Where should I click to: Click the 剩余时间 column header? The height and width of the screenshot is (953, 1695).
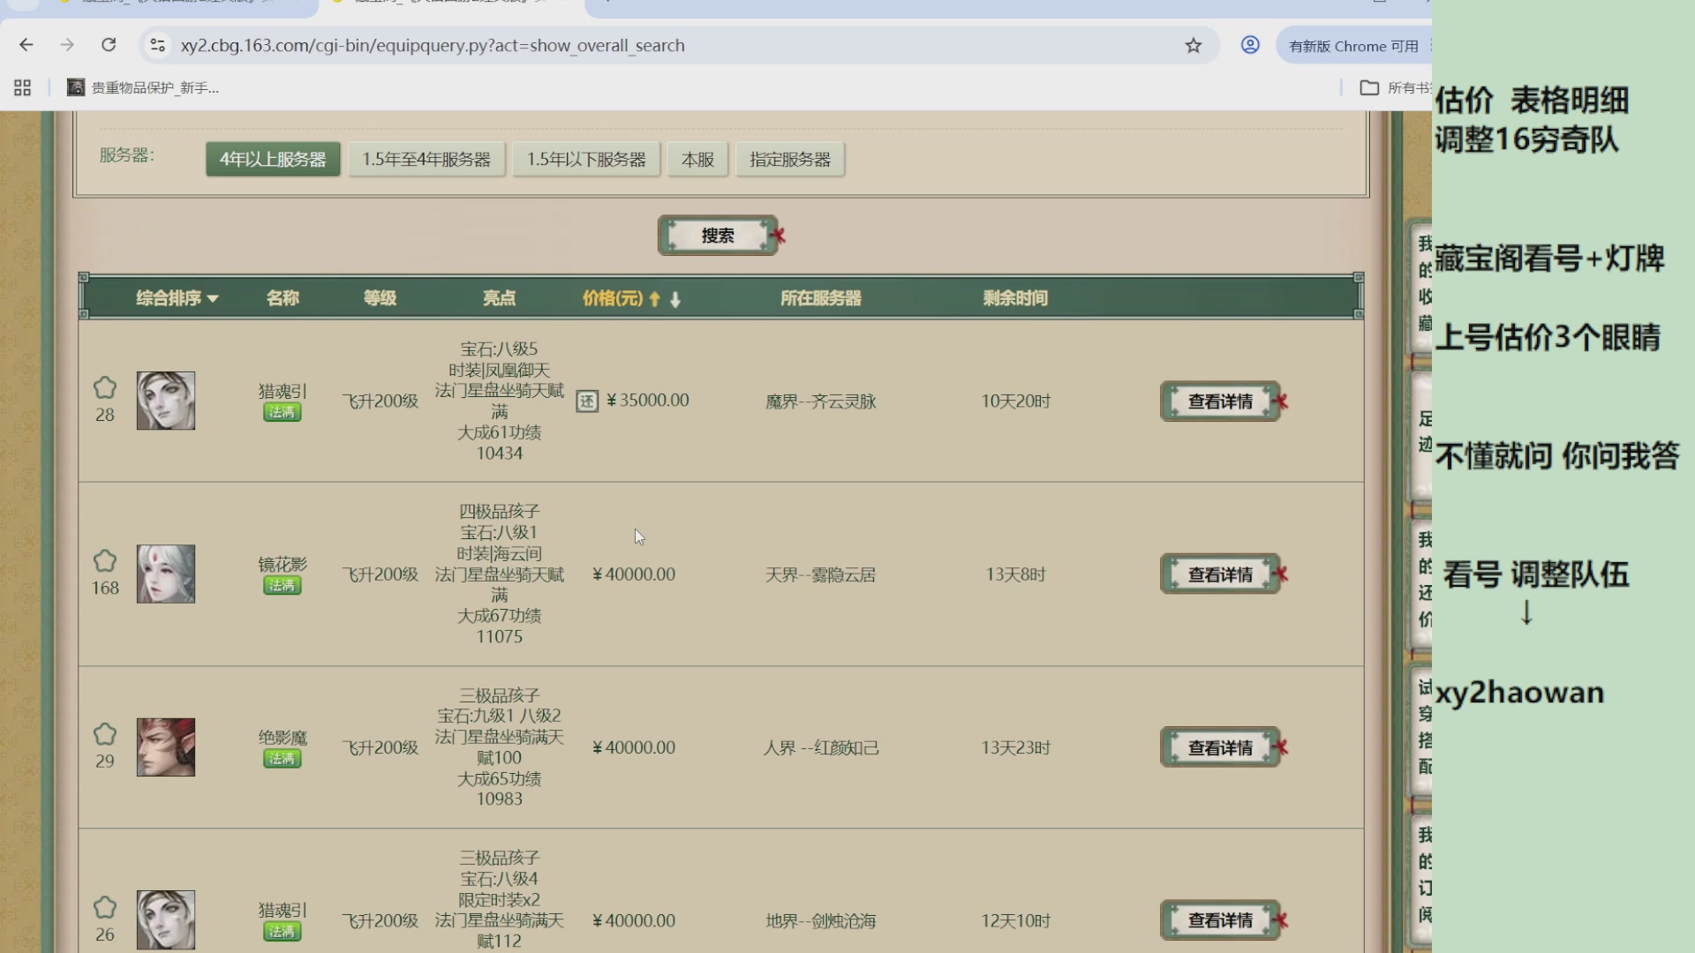tap(1015, 298)
